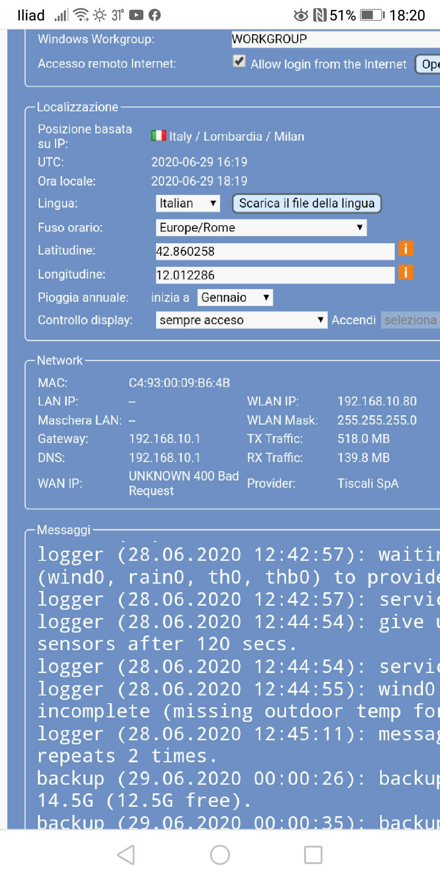440x881 pixels.
Task: Tap the weather sun status icon
Action: [x=99, y=15]
